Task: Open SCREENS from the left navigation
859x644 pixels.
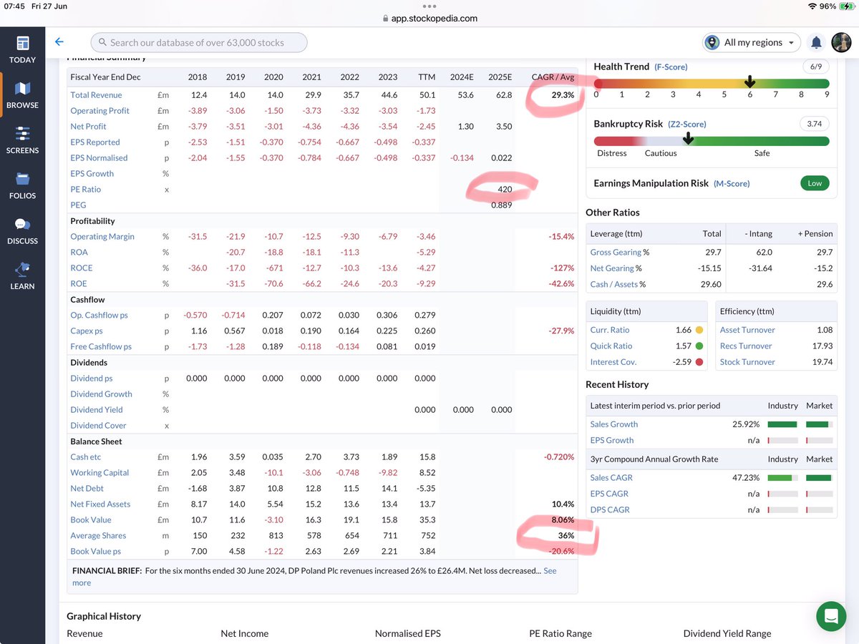Action: pyautogui.click(x=22, y=140)
